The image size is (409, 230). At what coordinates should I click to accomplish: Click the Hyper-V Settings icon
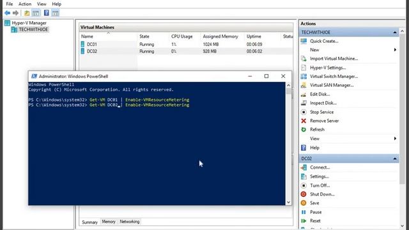(304, 68)
